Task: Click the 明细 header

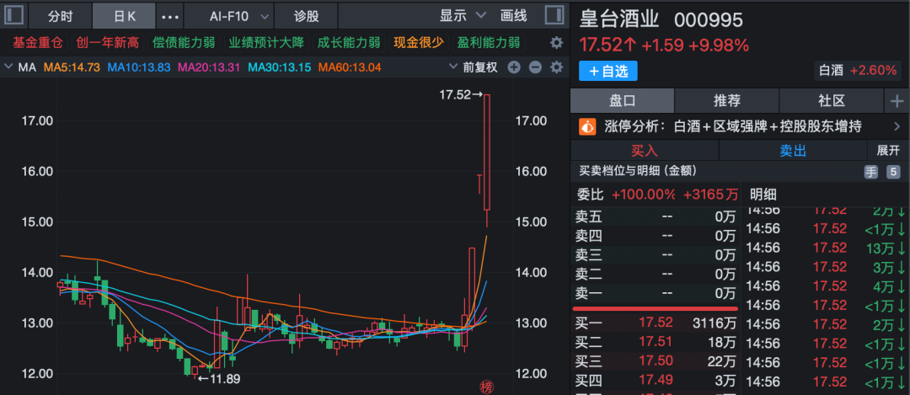Action: point(763,194)
